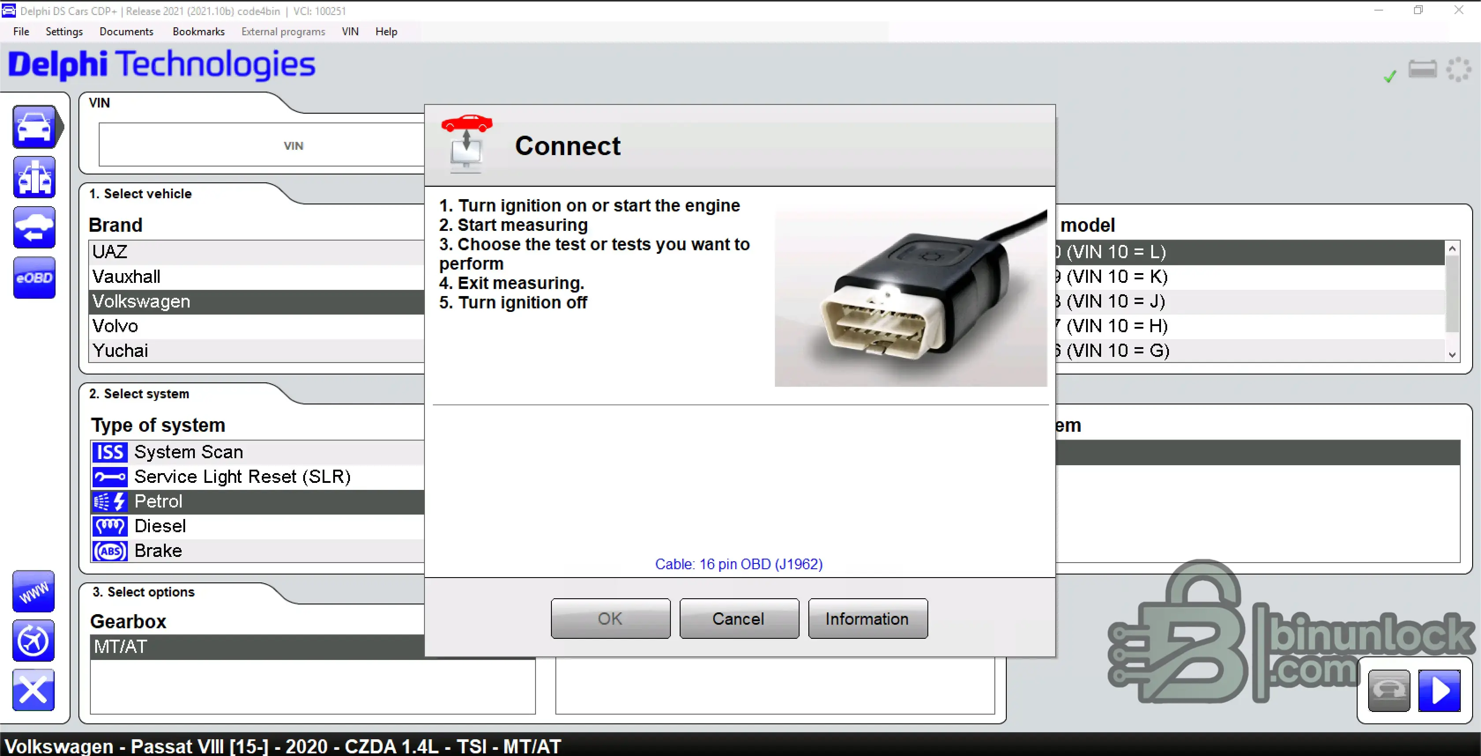Image resolution: width=1481 pixels, height=756 pixels.
Task: Select Vauxhall in the Brand list
Action: pos(257,277)
